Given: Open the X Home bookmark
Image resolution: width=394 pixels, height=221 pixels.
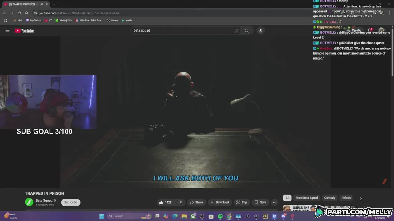Looking at the screenshot, I should pos(112,21).
